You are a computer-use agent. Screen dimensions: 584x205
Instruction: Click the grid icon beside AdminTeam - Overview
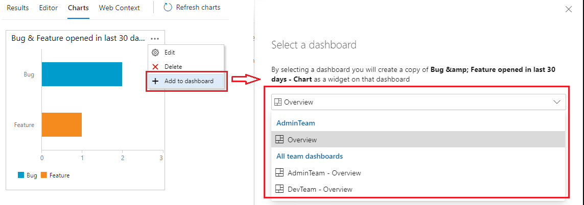279,173
